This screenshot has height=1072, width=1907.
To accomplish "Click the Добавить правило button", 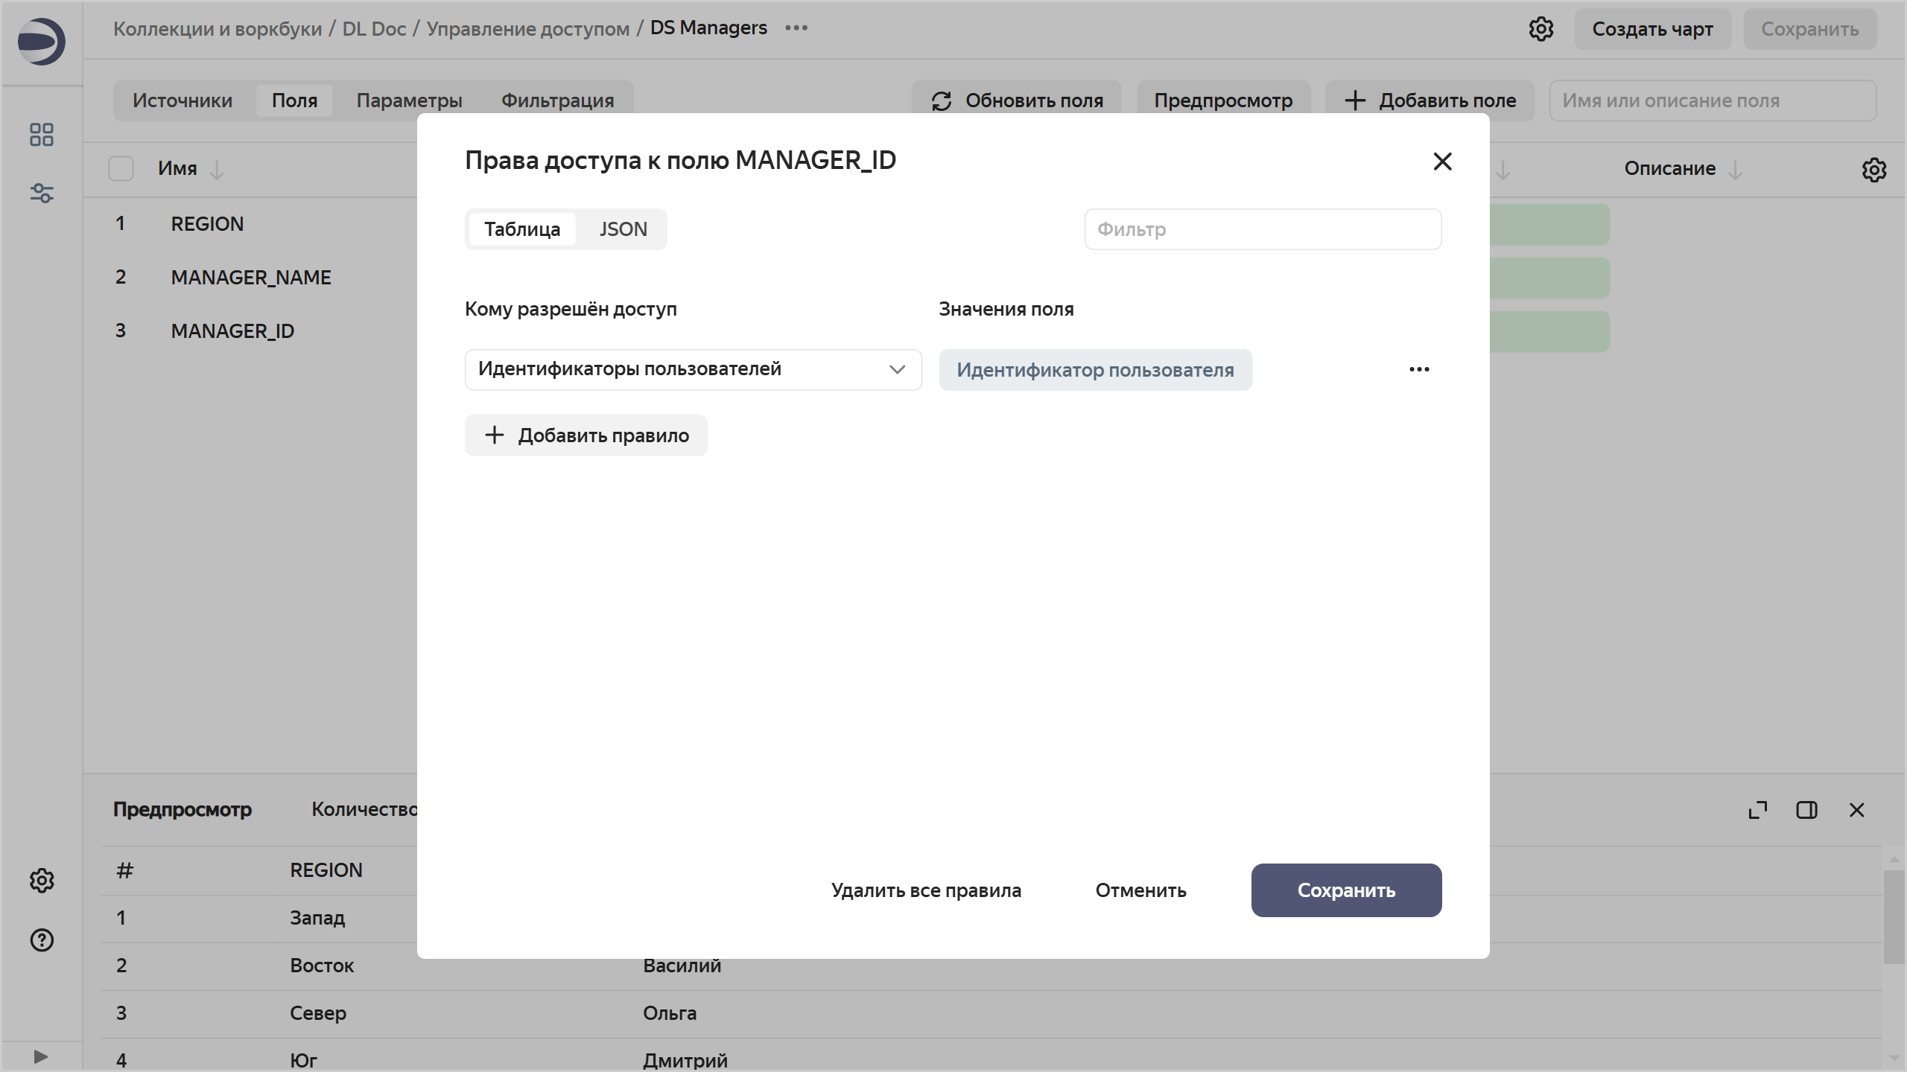I will (586, 435).
